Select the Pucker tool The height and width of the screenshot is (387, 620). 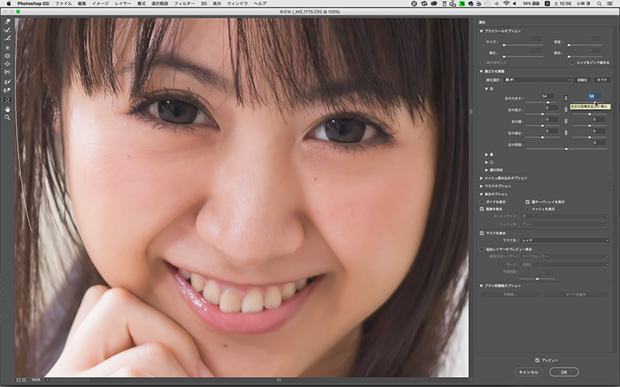click(x=7, y=56)
